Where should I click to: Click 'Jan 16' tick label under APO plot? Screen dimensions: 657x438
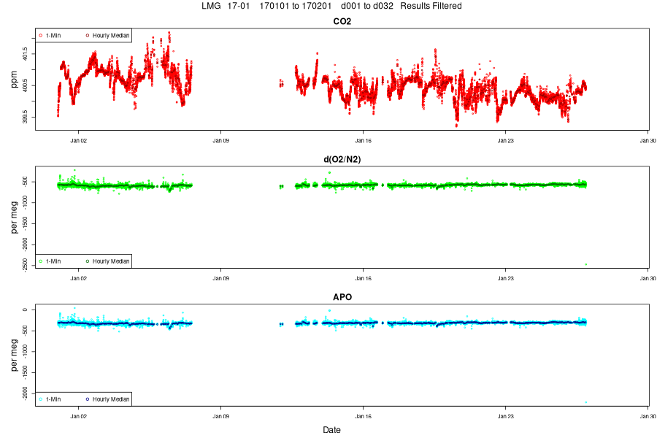coord(364,416)
